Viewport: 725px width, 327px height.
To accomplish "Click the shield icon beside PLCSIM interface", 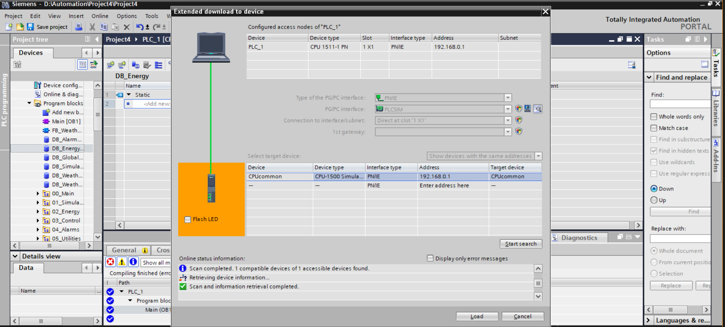I will 518,109.
